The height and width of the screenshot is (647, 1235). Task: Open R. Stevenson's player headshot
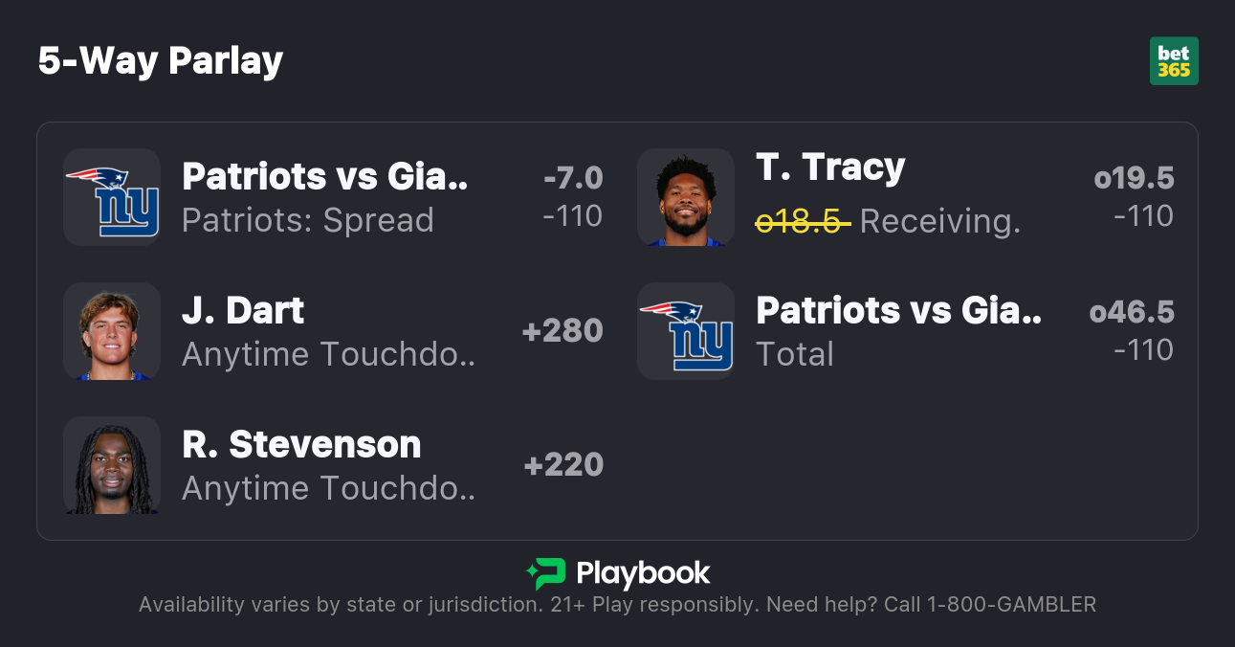pos(112,465)
